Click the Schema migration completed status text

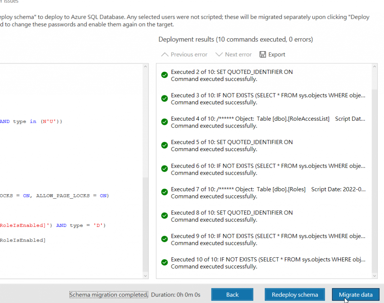click(x=108, y=294)
